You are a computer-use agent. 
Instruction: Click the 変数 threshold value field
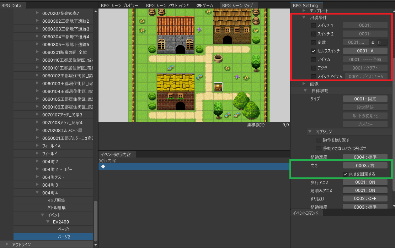pyautogui.click(x=382, y=42)
